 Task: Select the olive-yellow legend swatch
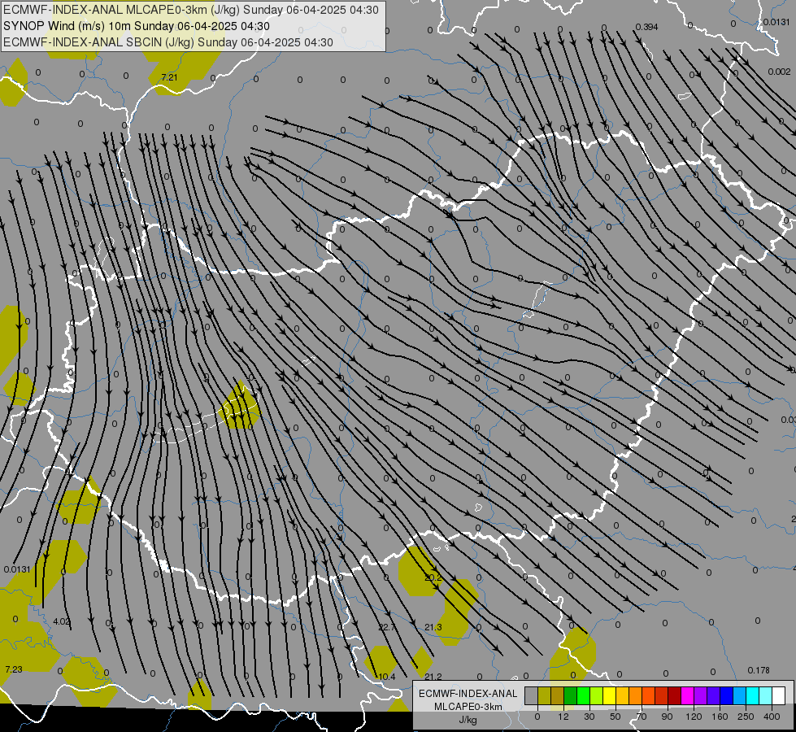544,696
